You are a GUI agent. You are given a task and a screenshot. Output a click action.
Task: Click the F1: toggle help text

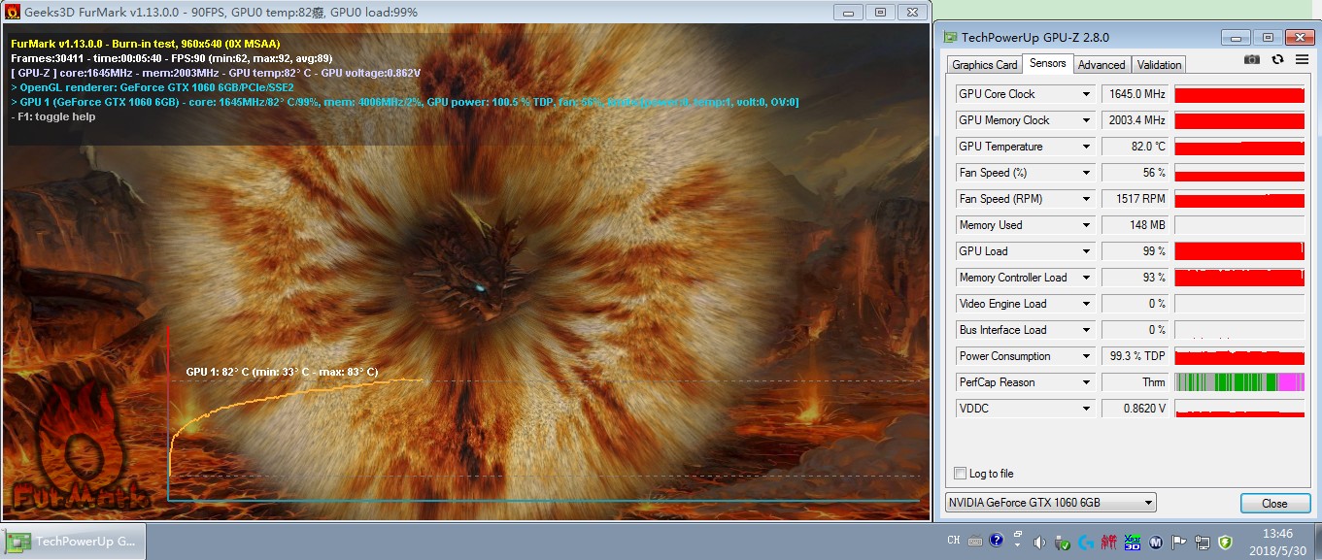(52, 116)
